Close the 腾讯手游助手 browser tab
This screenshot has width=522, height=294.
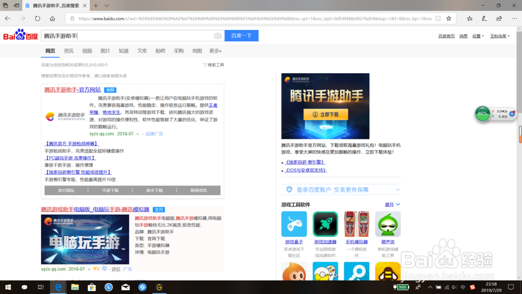click(85, 6)
